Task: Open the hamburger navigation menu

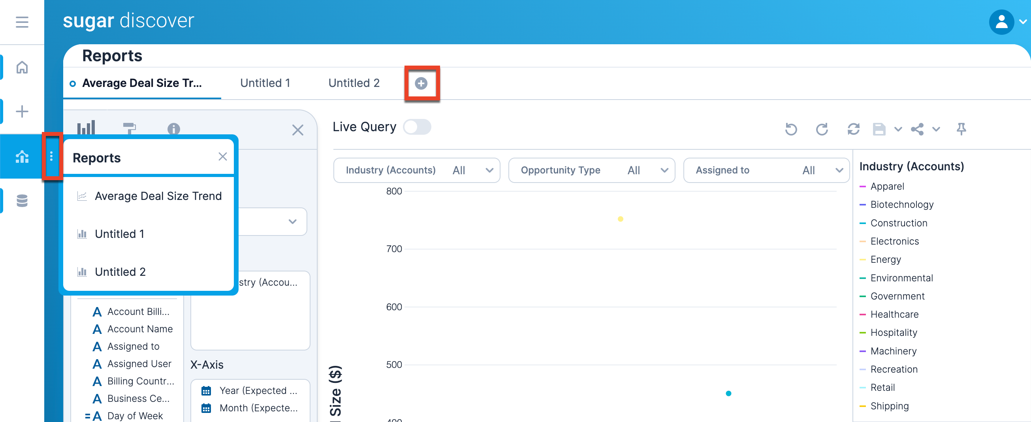Action: (x=22, y=22)
